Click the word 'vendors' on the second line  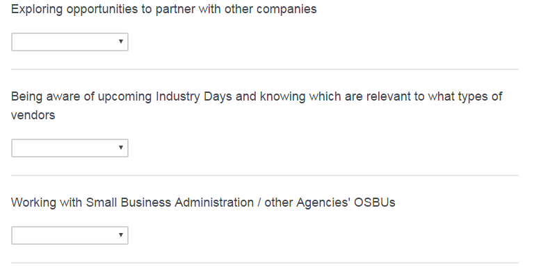pos(33,115)
